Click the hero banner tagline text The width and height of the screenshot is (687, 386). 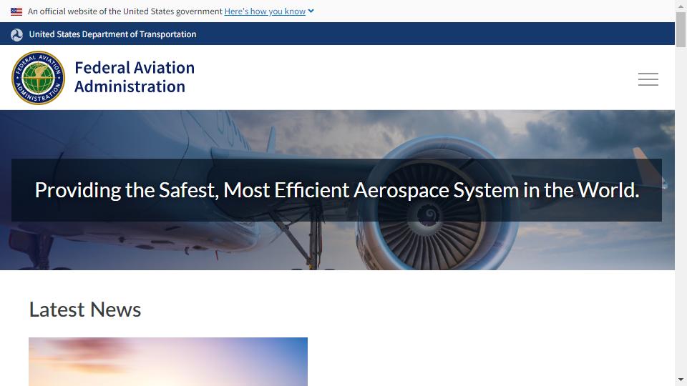pos(336,190)
